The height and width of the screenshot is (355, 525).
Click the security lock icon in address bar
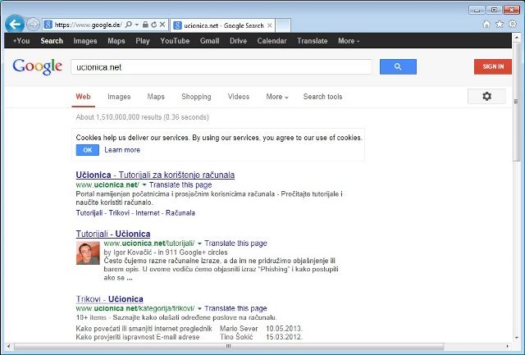(x=145, y=25)
